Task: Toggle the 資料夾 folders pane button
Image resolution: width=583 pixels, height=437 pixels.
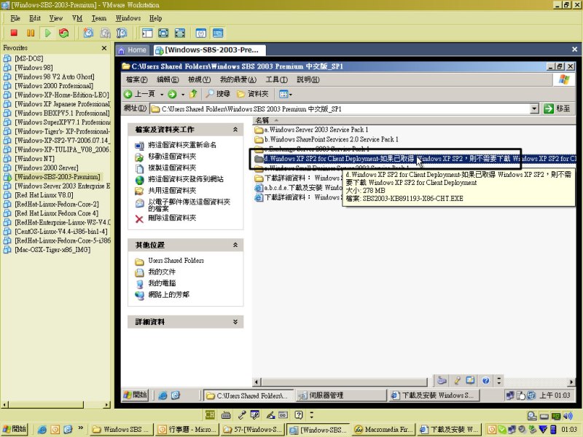Action: (252, 94)
